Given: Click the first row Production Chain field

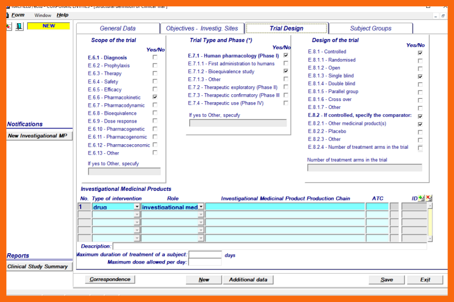Looking at the screenshot, I should coord(285,207).
